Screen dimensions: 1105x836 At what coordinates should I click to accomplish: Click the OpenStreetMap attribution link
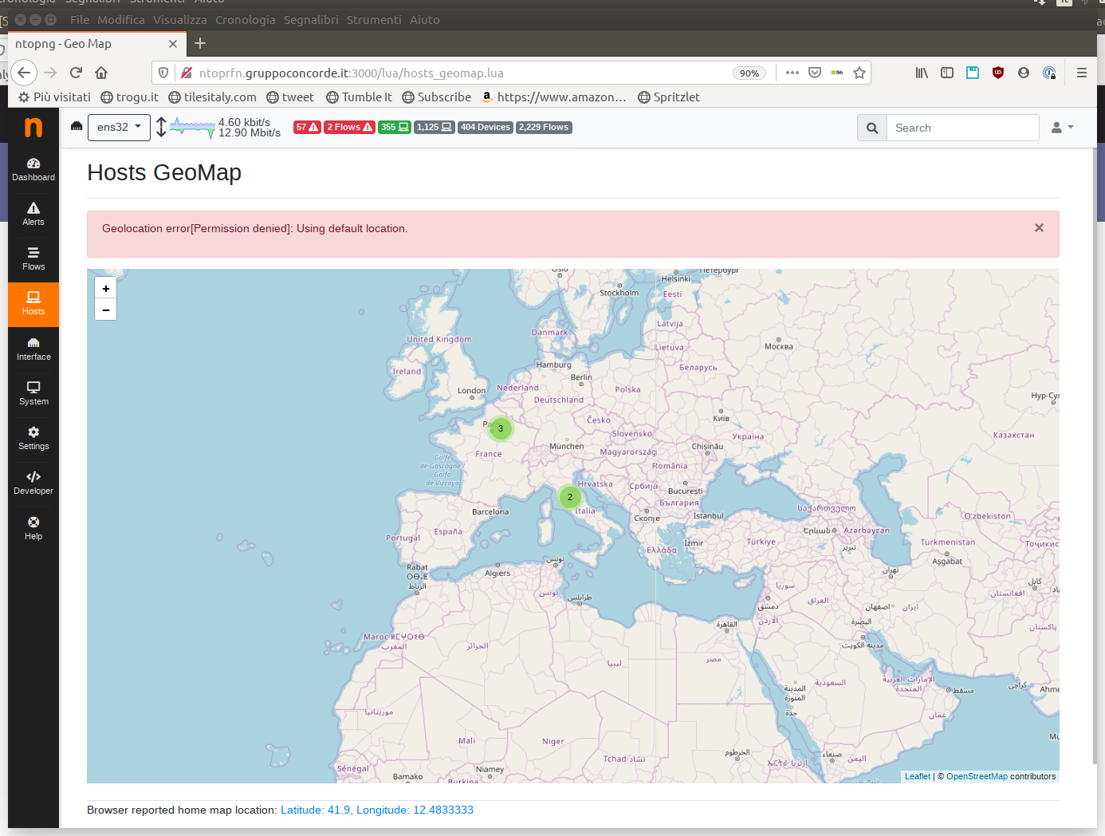coord(977,776)
